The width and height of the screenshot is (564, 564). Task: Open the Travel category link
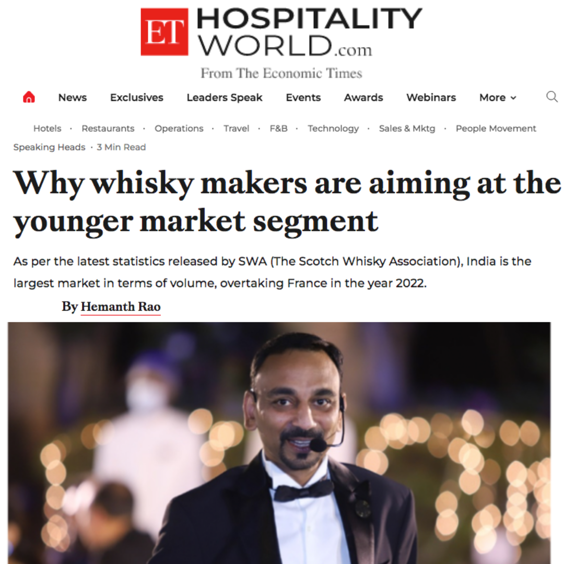[x=237, y=128]
